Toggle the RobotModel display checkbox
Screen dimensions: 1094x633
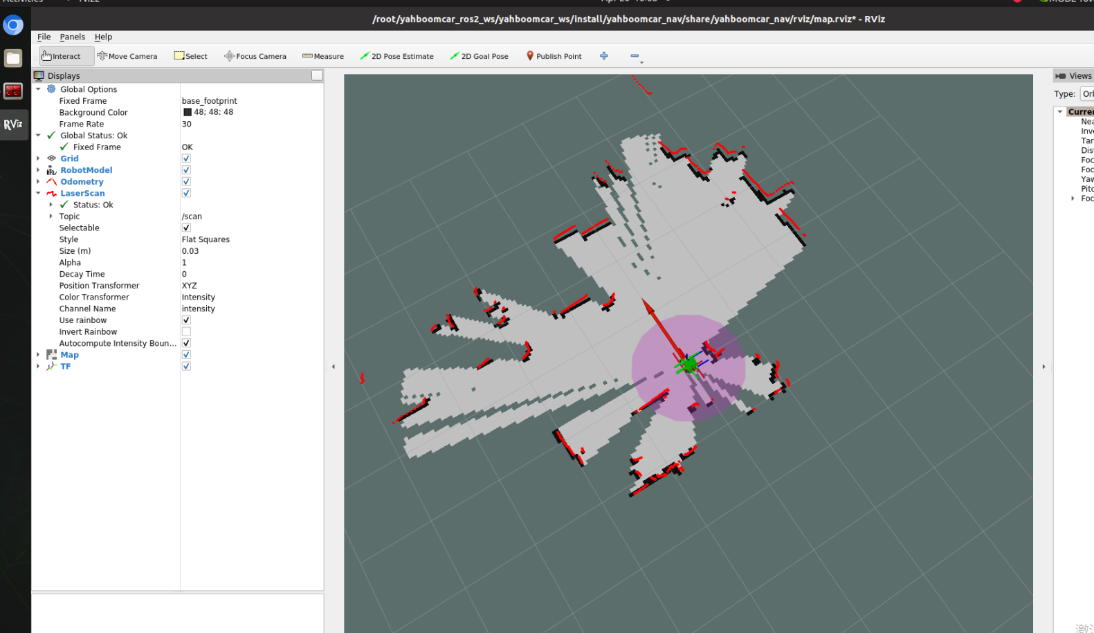(186, 170)
